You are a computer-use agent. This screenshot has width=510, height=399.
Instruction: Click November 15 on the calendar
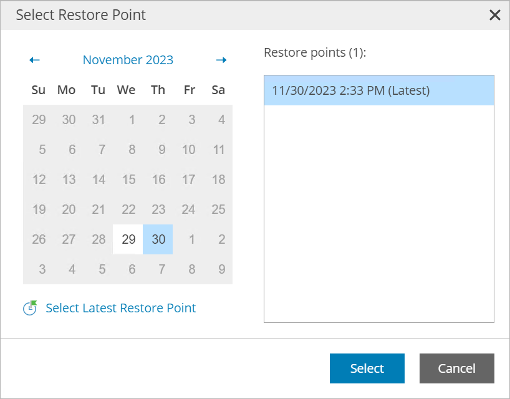pyautogui.click(x=128, y=180)
